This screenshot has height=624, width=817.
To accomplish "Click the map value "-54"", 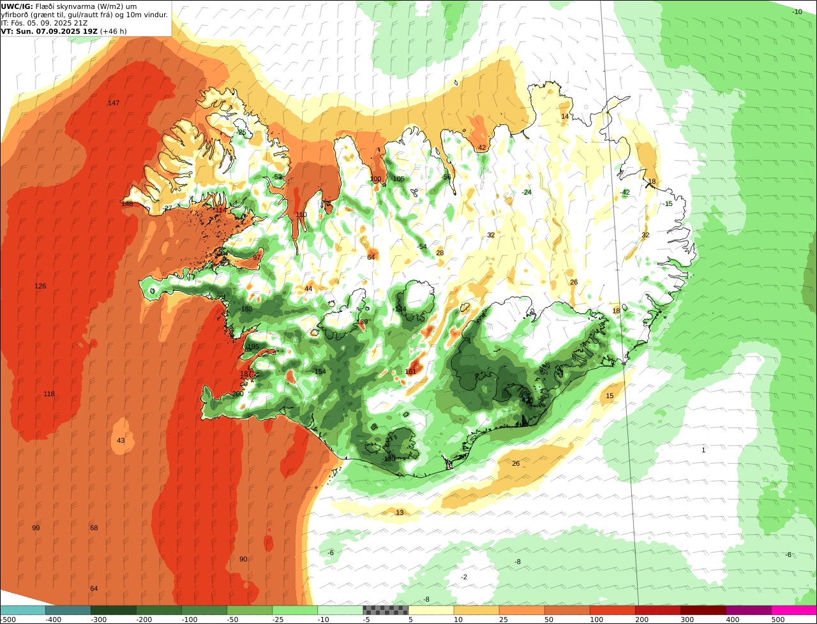I will [x=422, y=246].
